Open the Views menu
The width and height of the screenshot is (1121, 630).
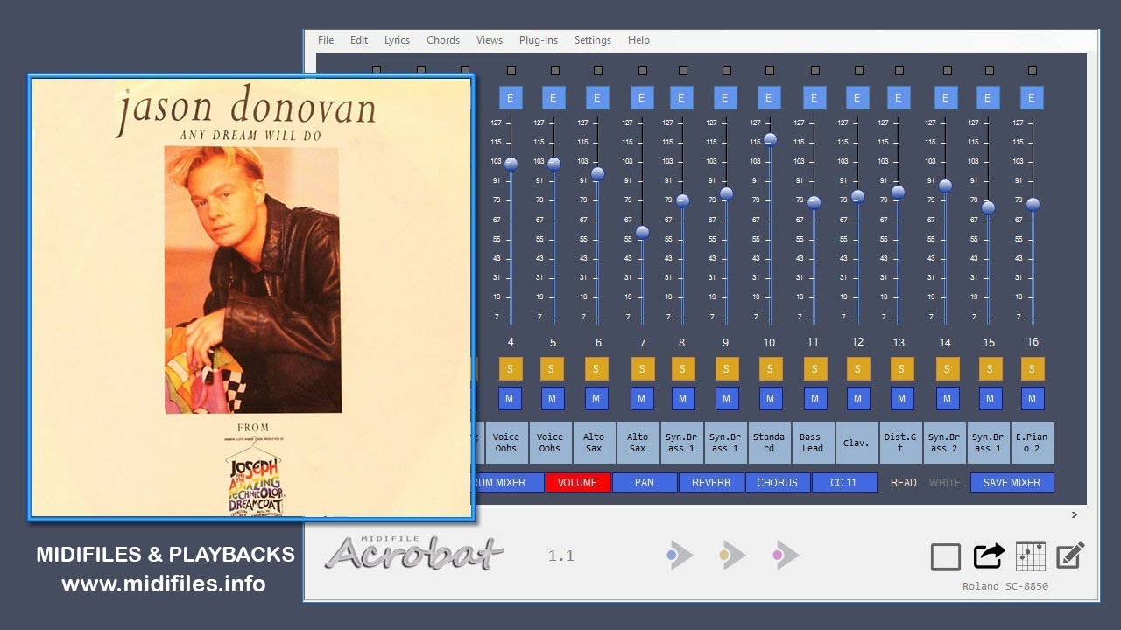pos(490,40)
